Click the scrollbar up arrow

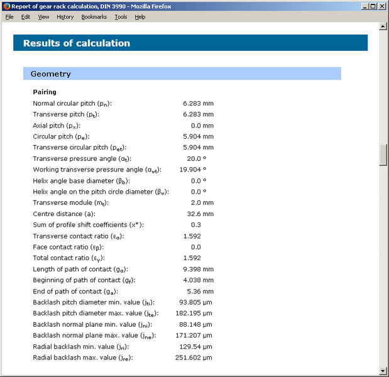tap(383, 26)
